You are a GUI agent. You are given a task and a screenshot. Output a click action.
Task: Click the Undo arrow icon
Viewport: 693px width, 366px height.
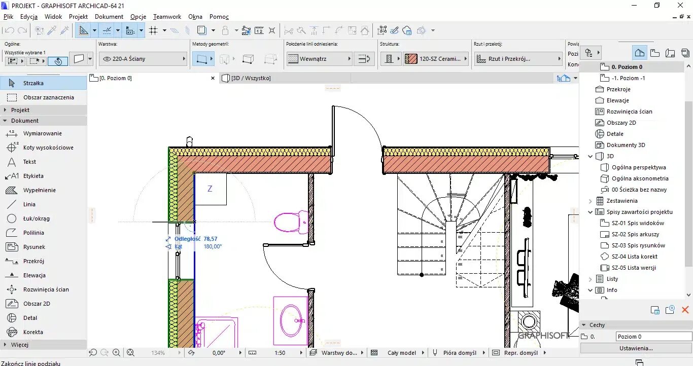[x=9, y=30]
